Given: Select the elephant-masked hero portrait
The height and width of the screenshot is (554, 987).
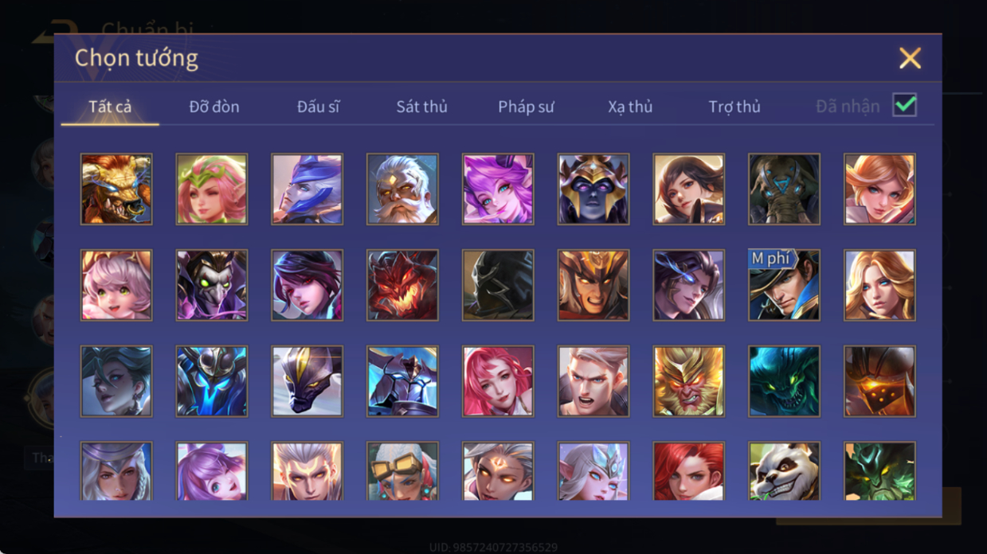Looking at the screenshot, I should pos(784,189).
